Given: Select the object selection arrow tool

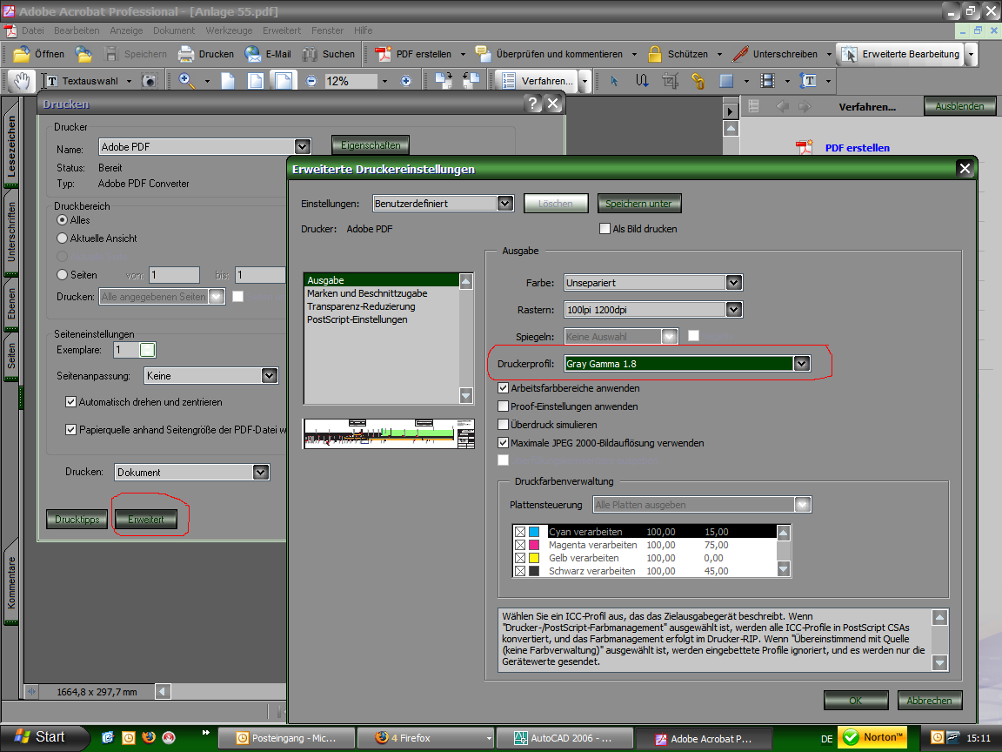Looking at the screenshot, I should click(x=614, y=81).
